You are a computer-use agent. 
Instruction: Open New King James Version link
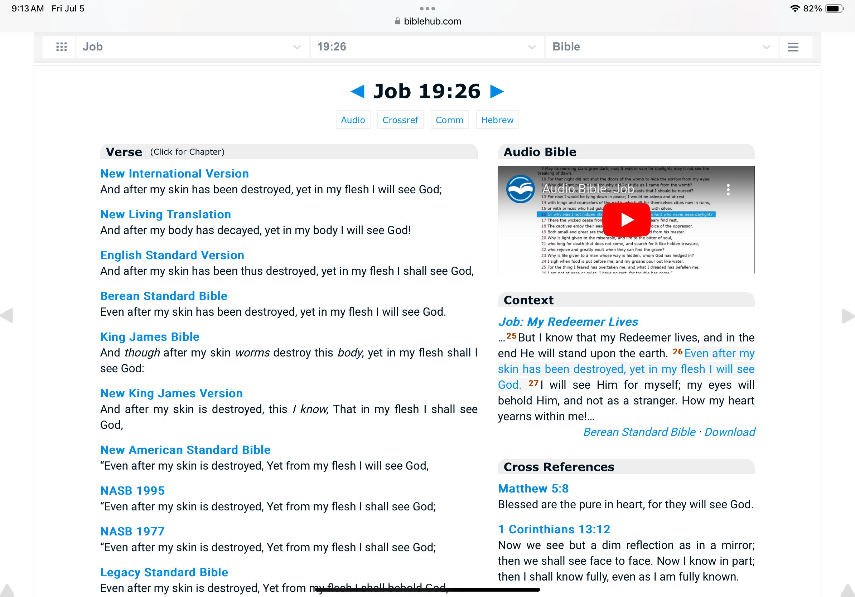point(171,393)
